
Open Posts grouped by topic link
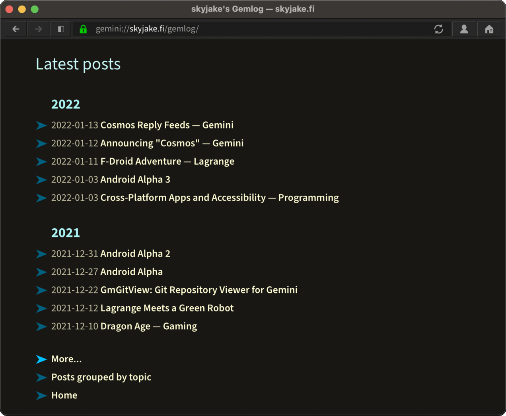pyautogui.click(x=101, y=377)
